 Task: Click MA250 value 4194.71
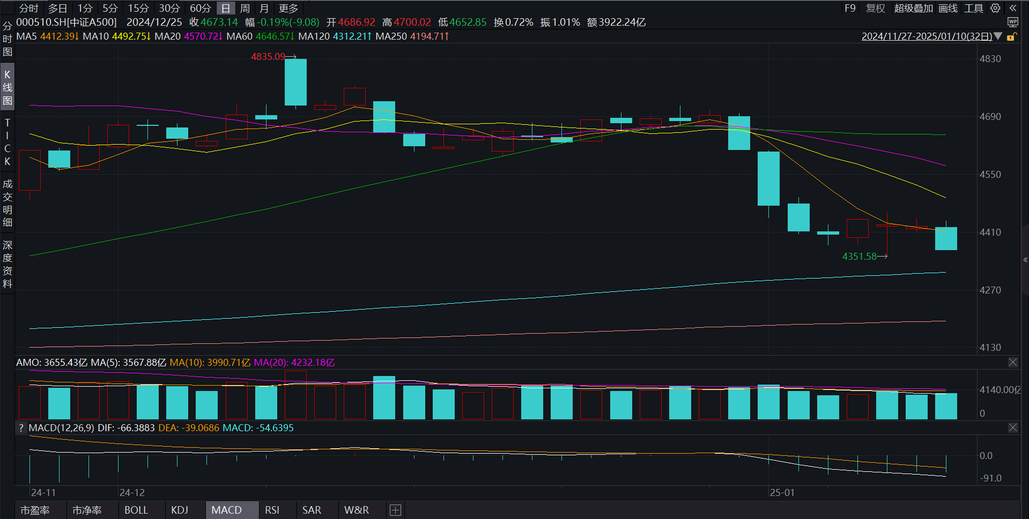click(430, 36)
